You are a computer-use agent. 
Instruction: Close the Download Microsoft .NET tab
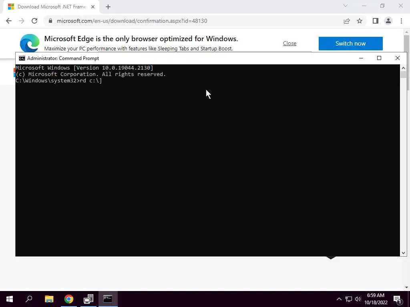[93, 7]
